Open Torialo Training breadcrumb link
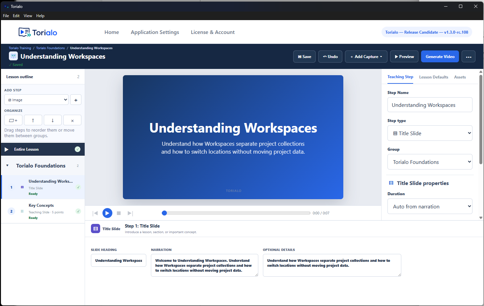This screenshot has height=306, width=484. point(20,48)
